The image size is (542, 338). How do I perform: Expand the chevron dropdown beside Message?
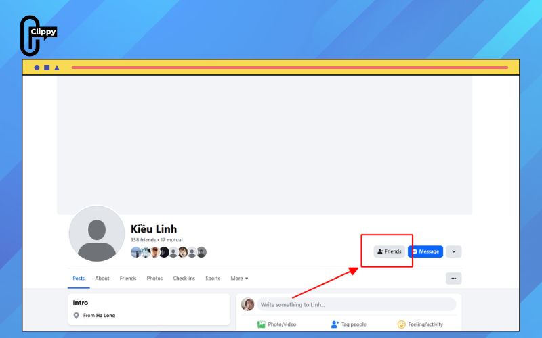(453, 251)
